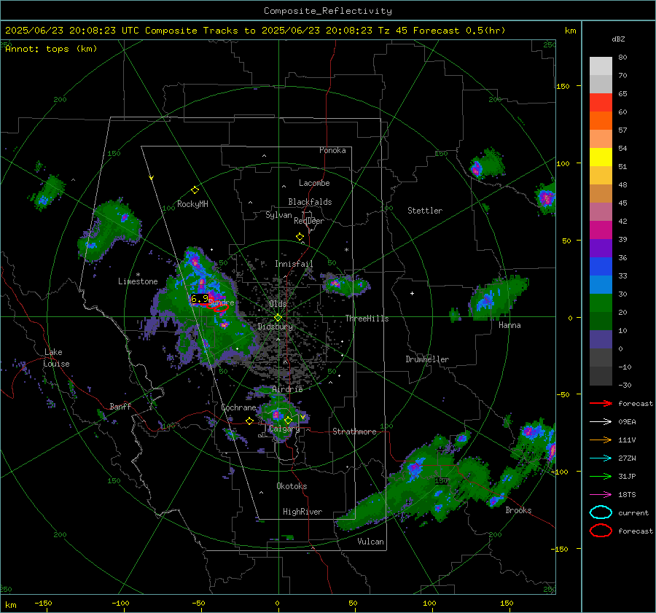Click the Airdrie city label
The image size is (656, 613).
click(287, 389)
